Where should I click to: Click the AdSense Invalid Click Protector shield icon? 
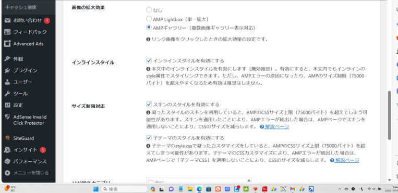[7, 117]
